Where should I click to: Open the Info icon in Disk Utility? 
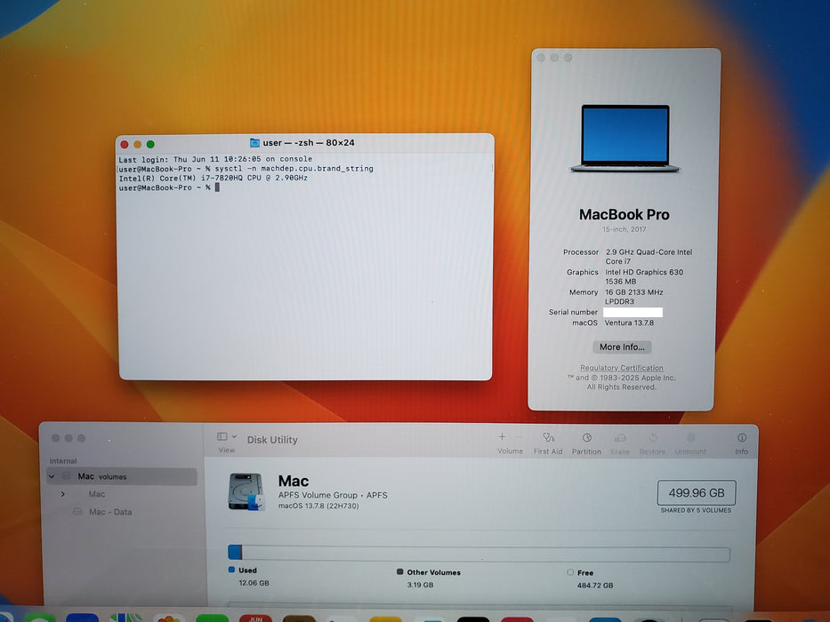point(742,438)
